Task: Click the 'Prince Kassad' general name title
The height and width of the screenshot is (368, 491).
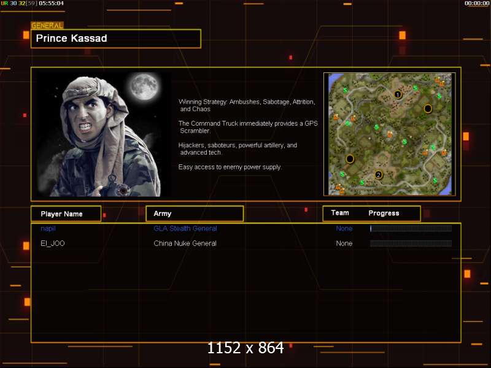Action: (71, 38)
